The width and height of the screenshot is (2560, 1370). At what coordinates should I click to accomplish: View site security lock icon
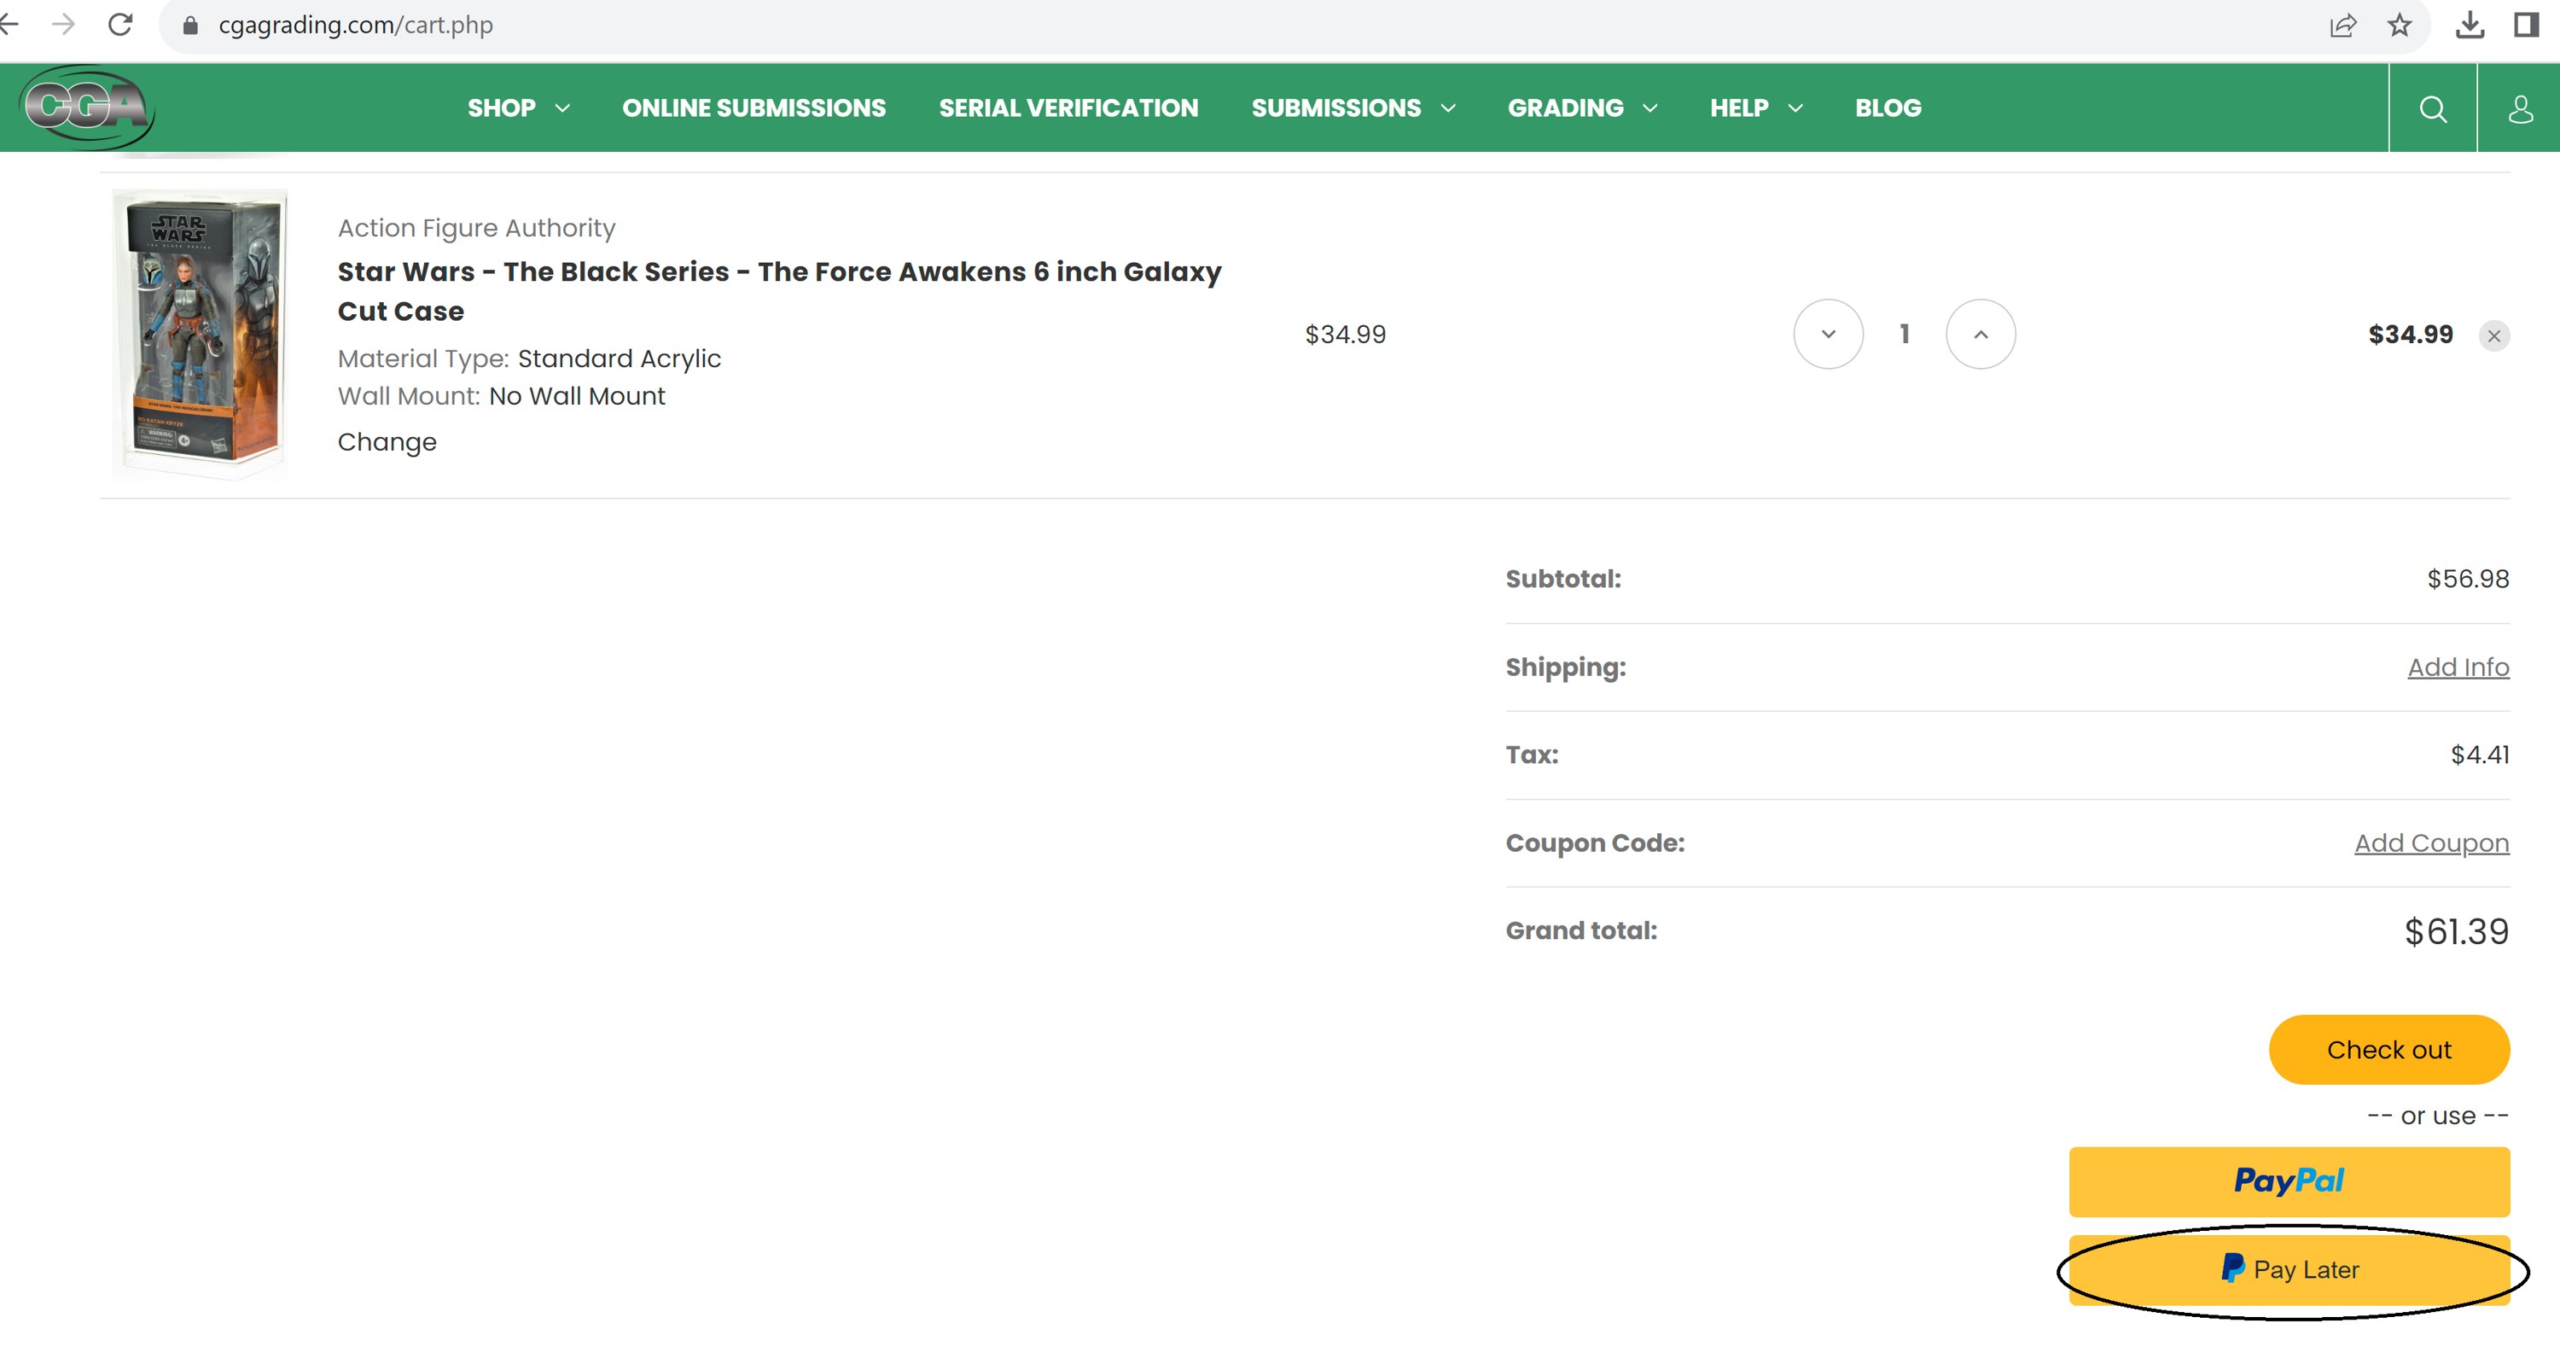pos(189,25)
